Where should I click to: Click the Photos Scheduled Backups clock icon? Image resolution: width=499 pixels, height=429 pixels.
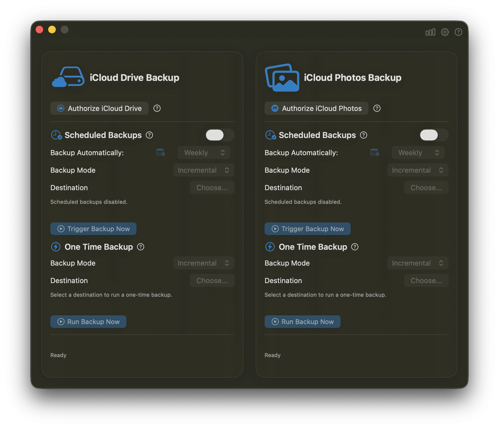pyautogui.click(x=271, y=135)
